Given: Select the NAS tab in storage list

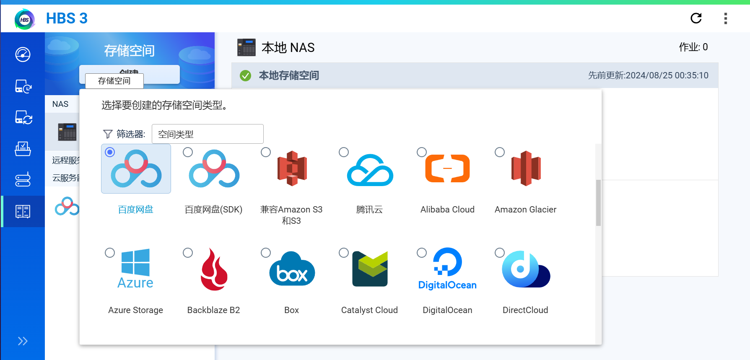Looking at the screenshot, I should 60,104.
